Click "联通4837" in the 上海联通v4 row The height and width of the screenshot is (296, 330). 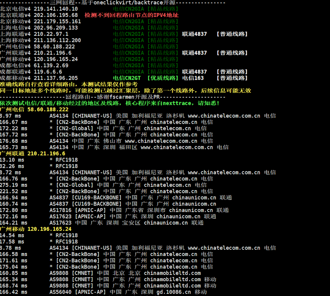click(x=194, y=34)
